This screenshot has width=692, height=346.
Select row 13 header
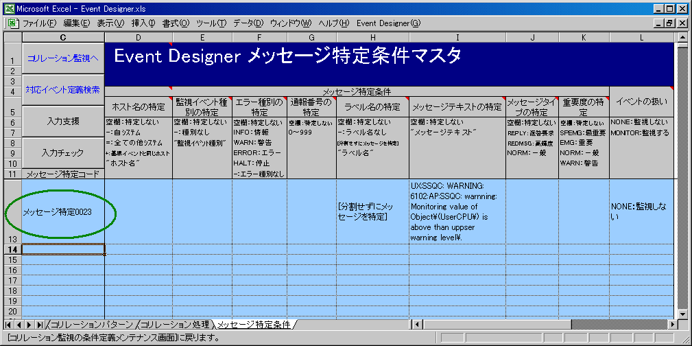coord(12,211)
